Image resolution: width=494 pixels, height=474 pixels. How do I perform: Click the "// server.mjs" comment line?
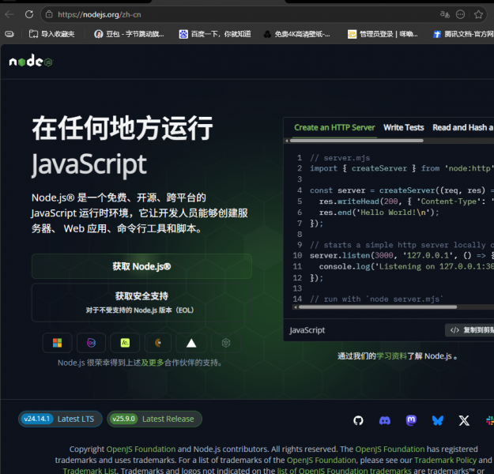point(340,158)
